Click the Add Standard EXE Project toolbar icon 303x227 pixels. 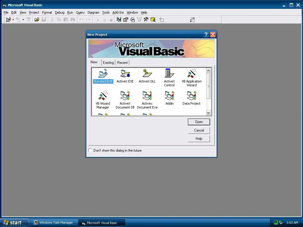pos(8,20)
